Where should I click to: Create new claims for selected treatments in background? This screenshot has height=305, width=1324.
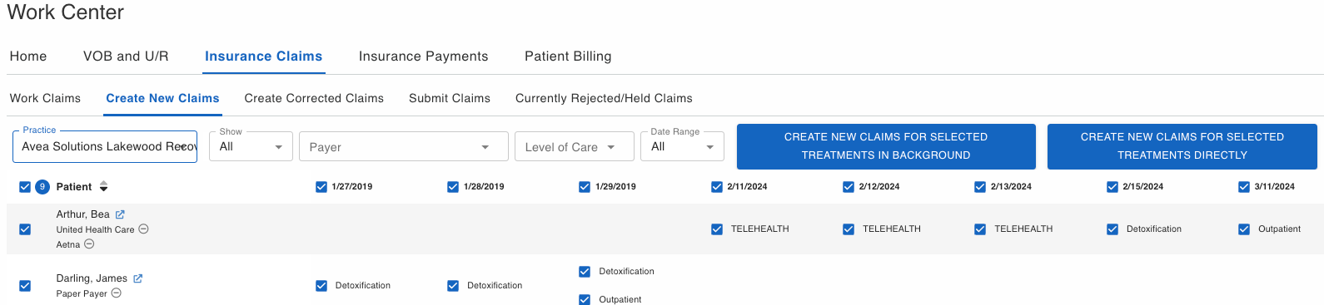(886, 146)
